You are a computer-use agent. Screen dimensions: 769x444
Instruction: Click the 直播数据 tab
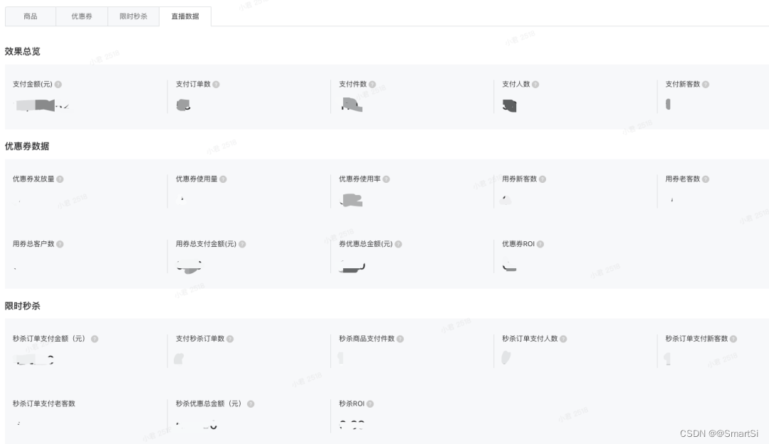[x=185, y=16]
